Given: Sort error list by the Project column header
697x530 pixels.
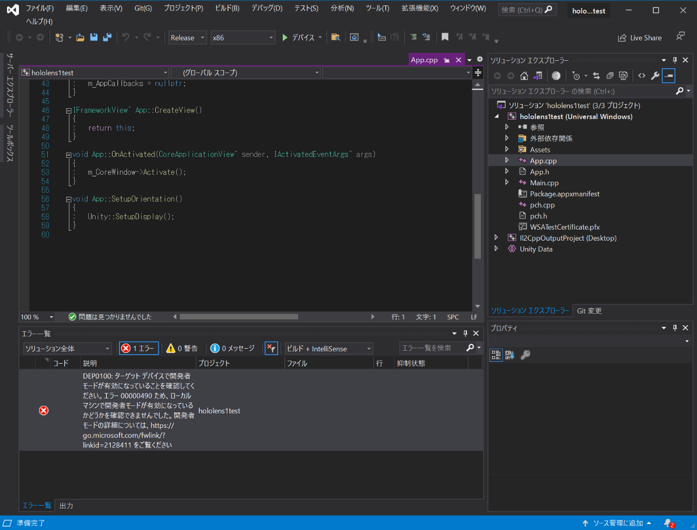Looking at the screenshot, I should pyautogui.click(x=239, y=363).
